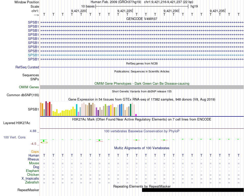The width and height of the screenshot is (244, 196).
Task: Click the chr1: ruler label
Action: 35,11
